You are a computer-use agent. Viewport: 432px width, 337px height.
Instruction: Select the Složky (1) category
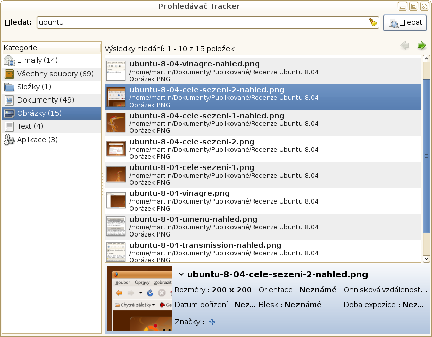[51, 87]
